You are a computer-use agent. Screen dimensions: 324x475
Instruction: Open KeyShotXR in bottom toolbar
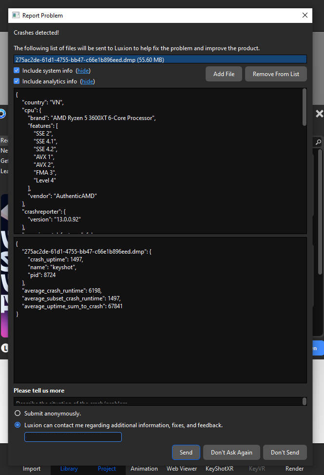(219, 468)
